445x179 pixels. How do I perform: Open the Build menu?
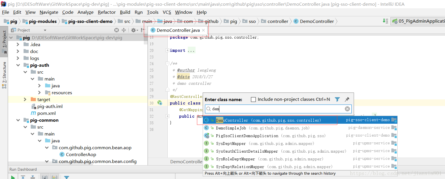(x=125, y=12)
